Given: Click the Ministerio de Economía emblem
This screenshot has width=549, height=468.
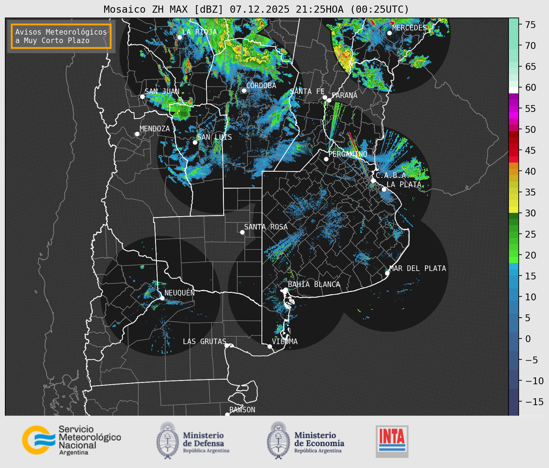Looking at the screenshot, I should pyautogui.click(x=278, y=440).
